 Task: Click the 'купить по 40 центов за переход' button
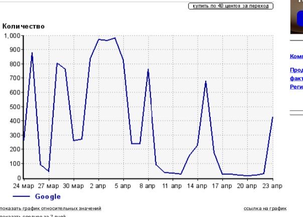coord(231,6)
